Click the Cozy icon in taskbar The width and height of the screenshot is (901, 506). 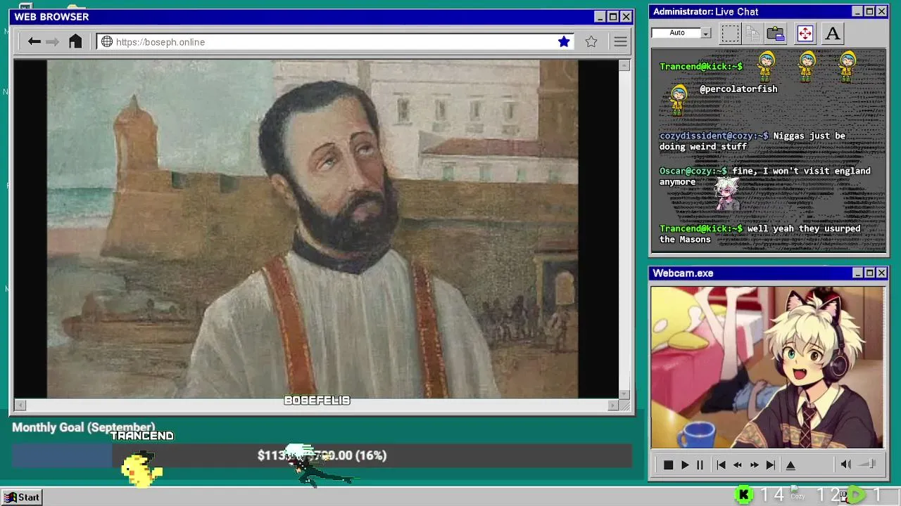click(x=798, y=493)
